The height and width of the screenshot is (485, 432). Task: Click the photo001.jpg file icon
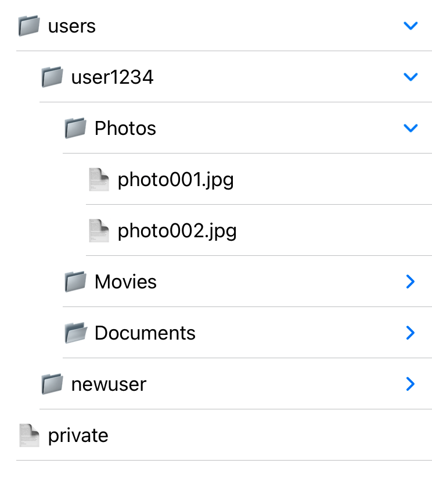tap(99, 179)
